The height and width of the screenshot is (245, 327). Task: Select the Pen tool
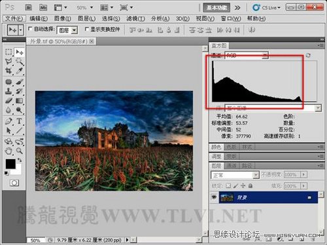9,121
